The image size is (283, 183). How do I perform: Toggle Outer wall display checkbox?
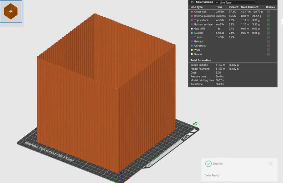pyautogui.click(x=268, y=12)
